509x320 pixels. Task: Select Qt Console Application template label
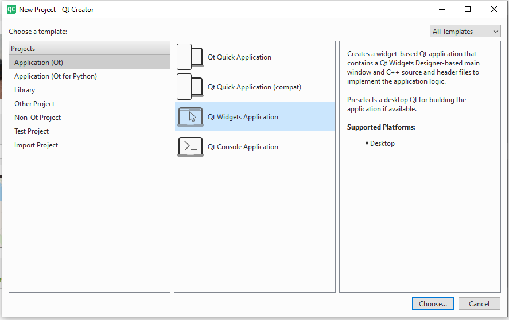243,147
